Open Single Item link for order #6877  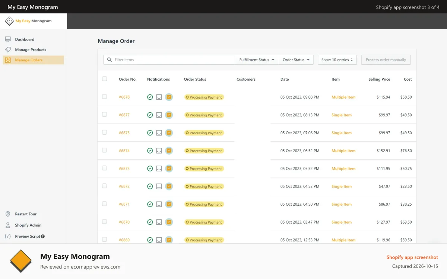point(342,115)
